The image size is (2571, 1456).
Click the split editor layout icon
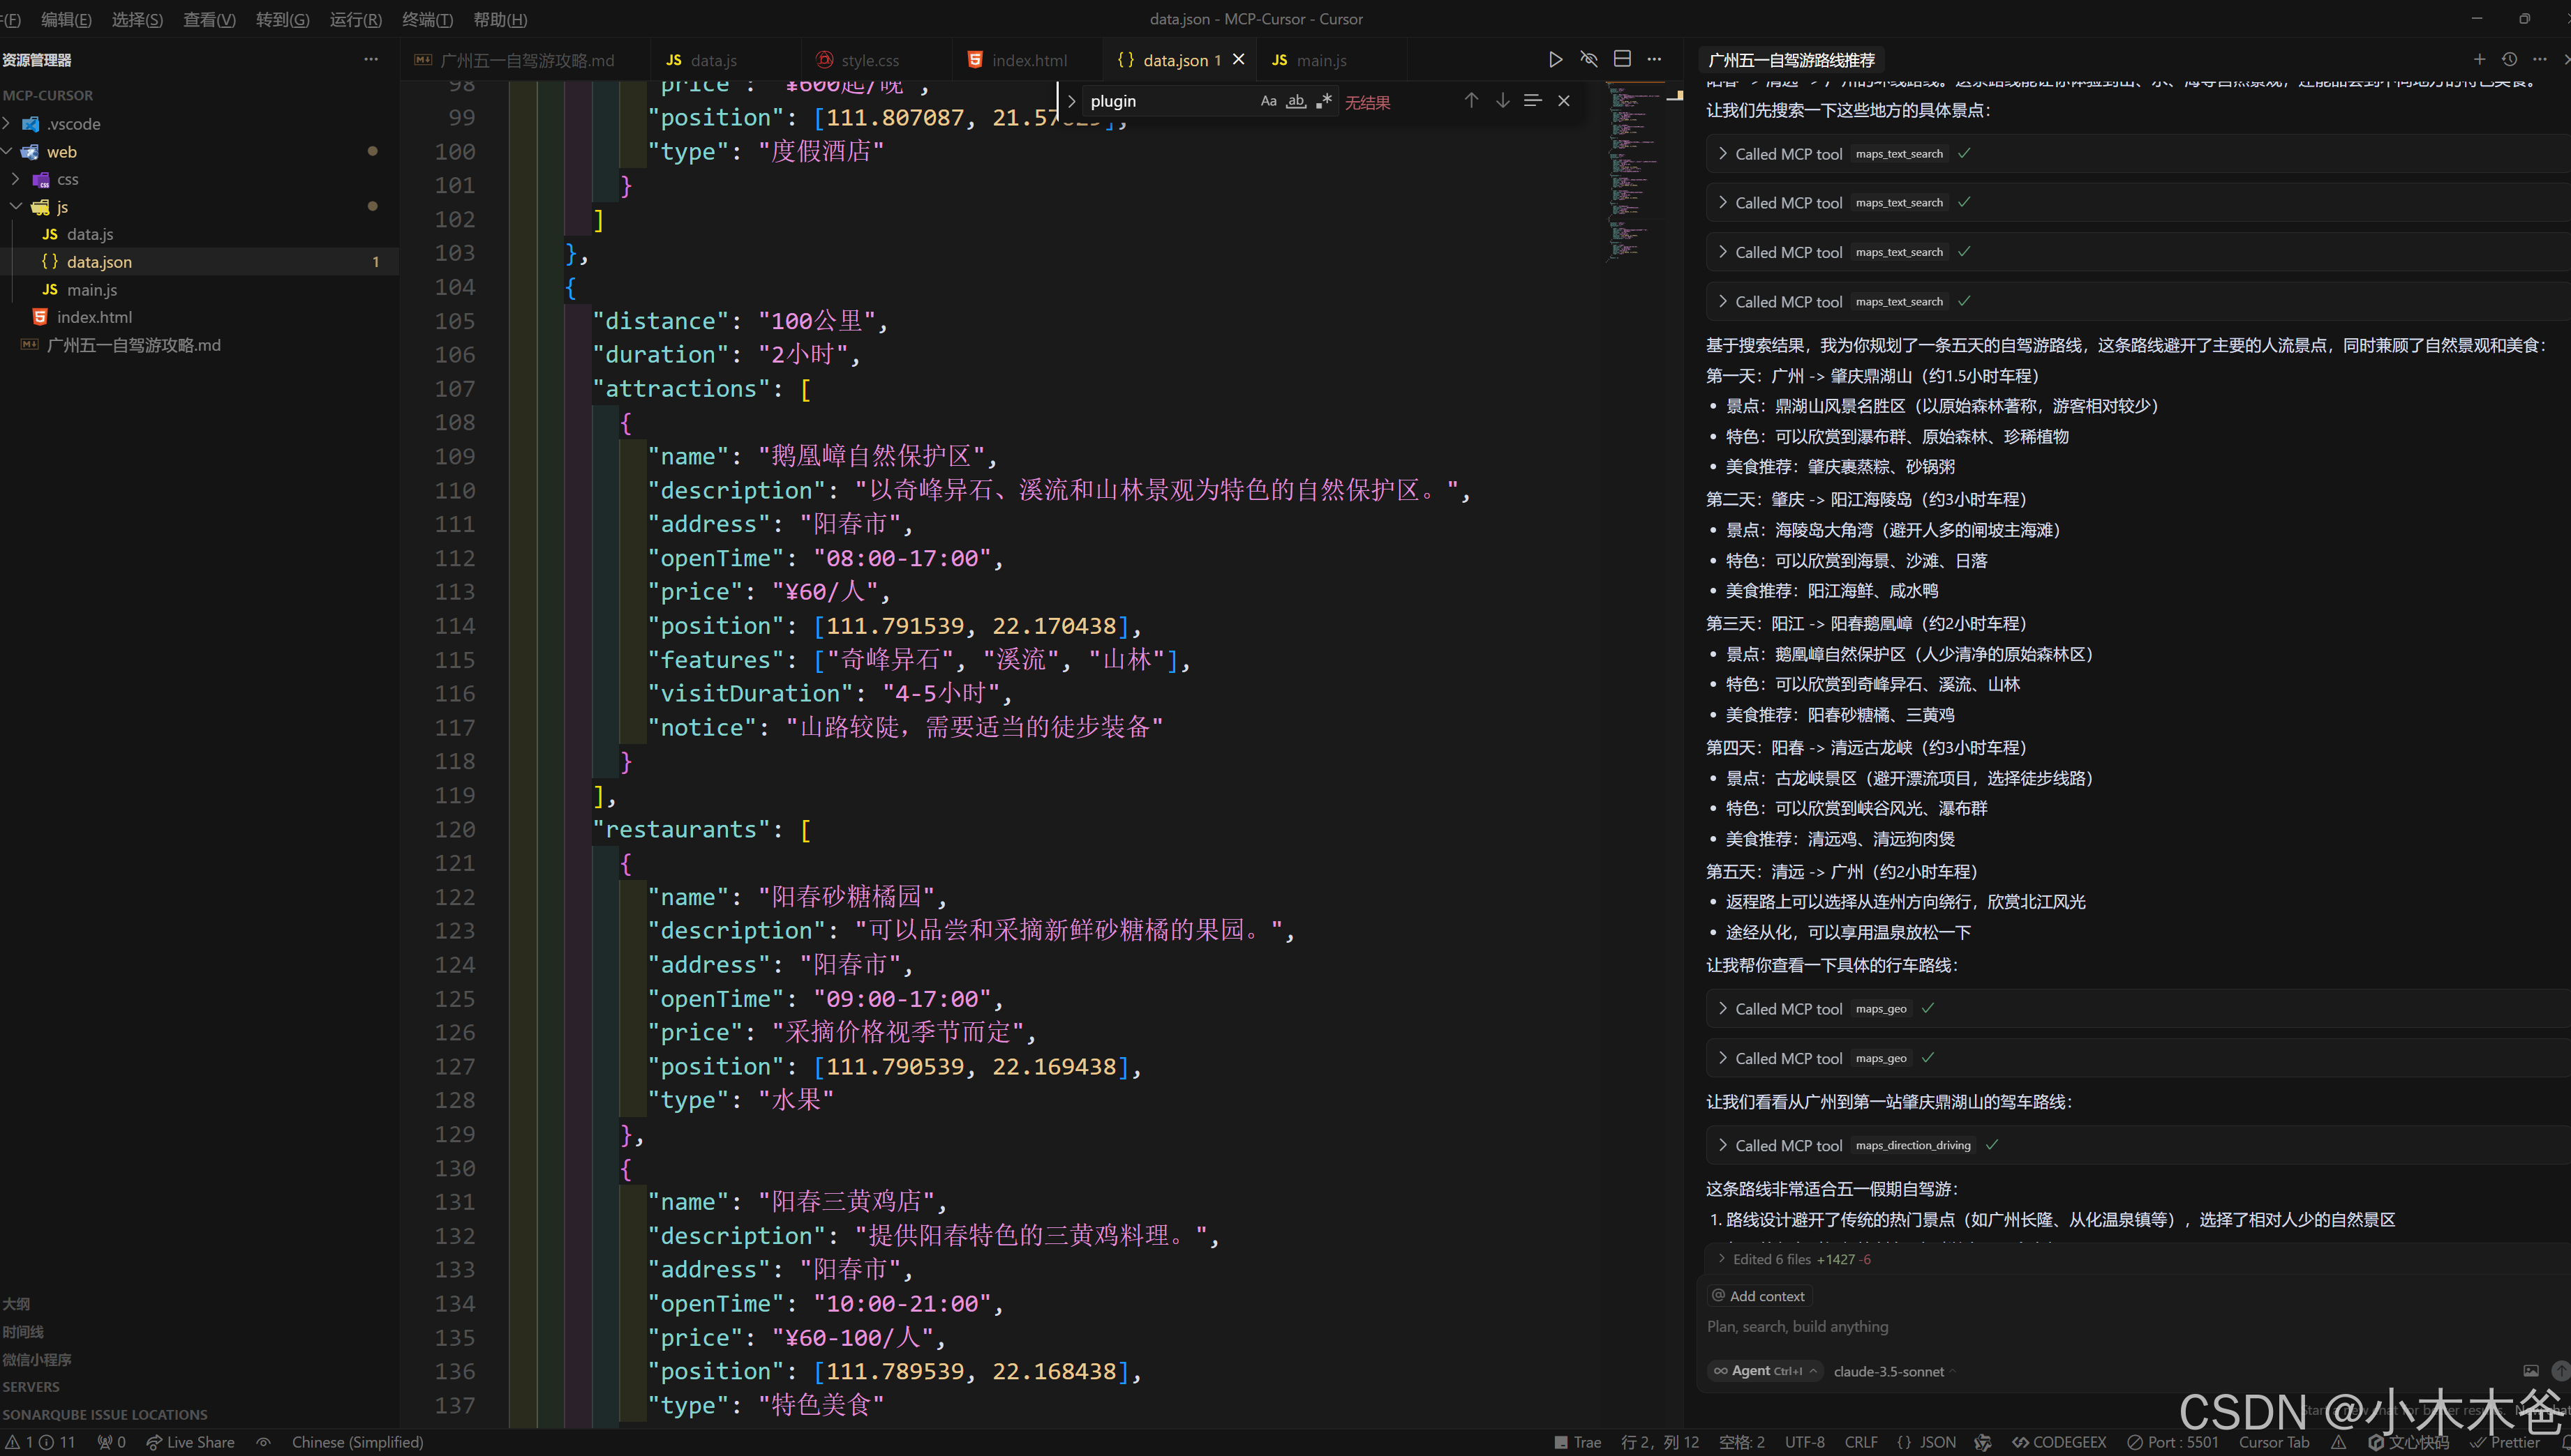click(1623, 60)
